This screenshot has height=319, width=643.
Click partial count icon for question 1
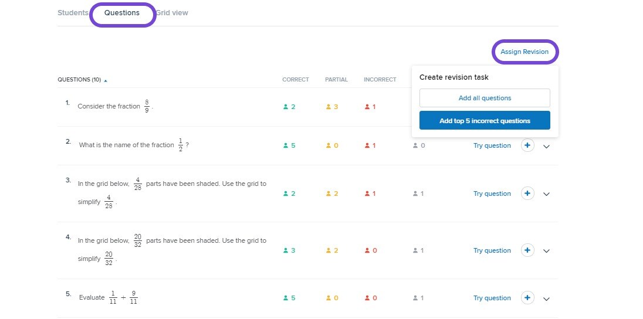pyautogui.click(x=329, y=107)
